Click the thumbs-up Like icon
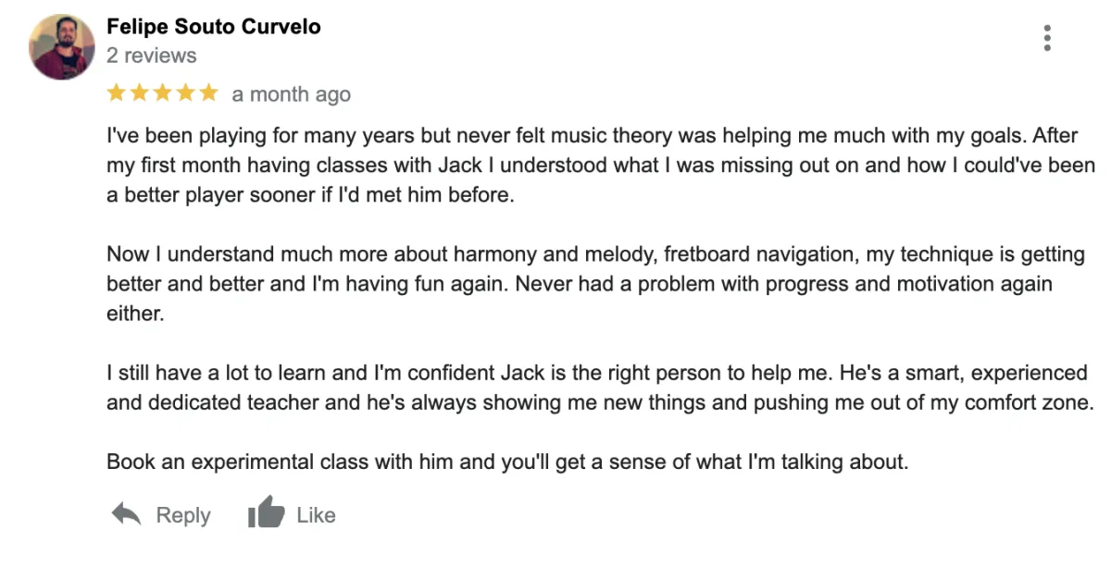The width and height of the screenshot is (1111, 567). 266,513
